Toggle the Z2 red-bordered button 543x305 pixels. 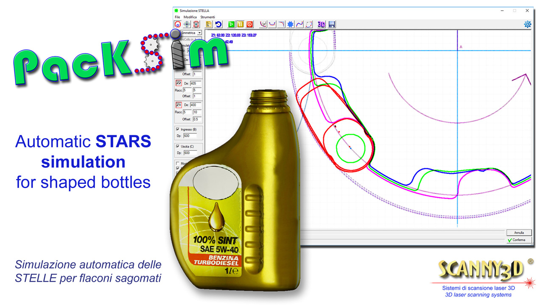click(179, 83)
